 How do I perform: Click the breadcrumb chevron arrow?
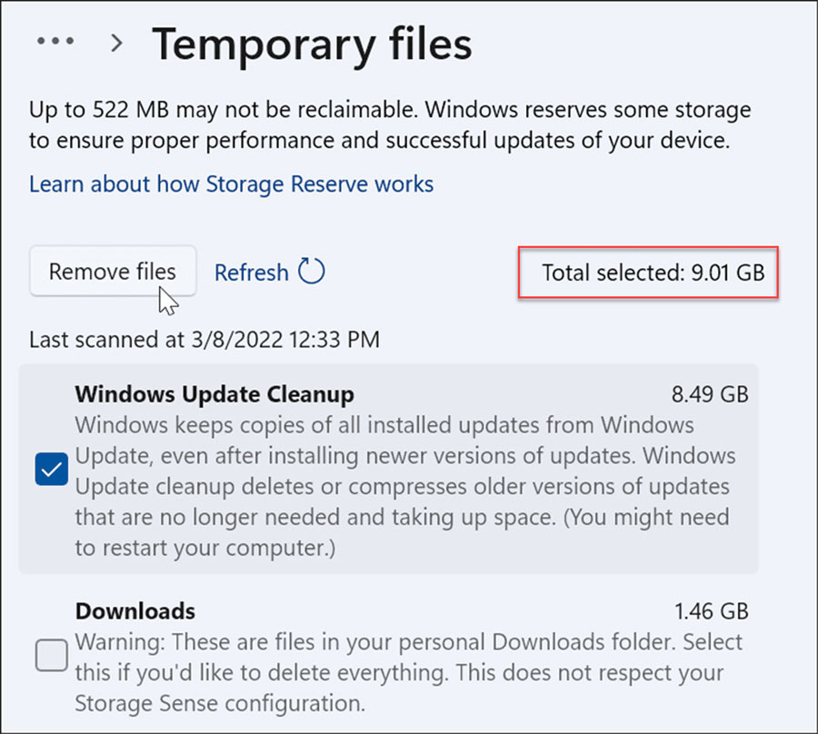[x=117, y=43]
